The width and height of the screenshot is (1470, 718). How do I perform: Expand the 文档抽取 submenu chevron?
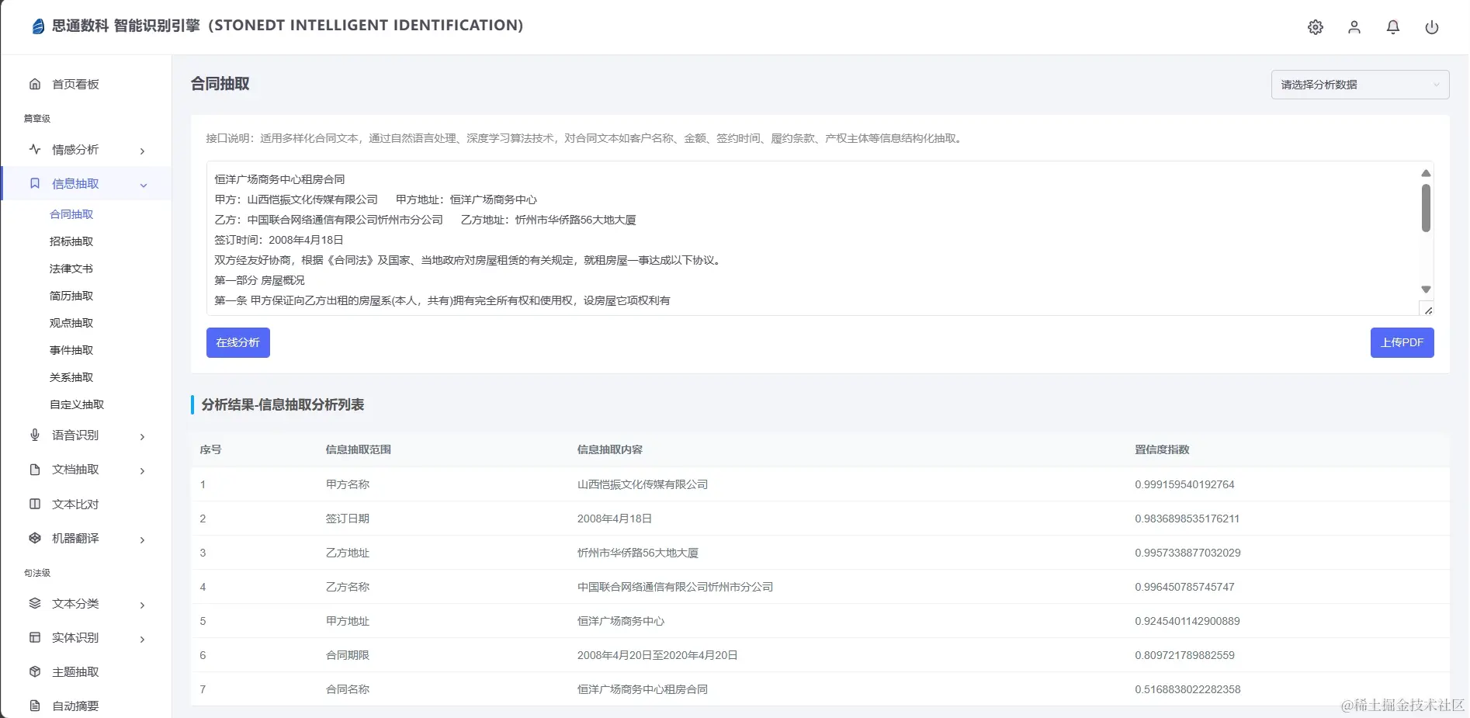142,470
